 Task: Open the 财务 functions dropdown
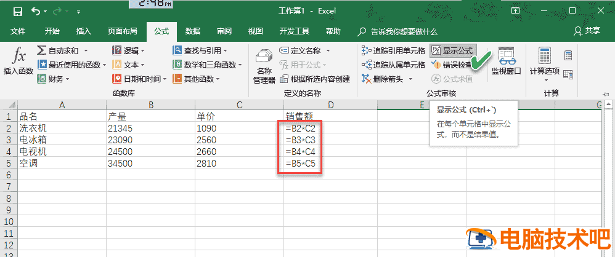(54, 79)
